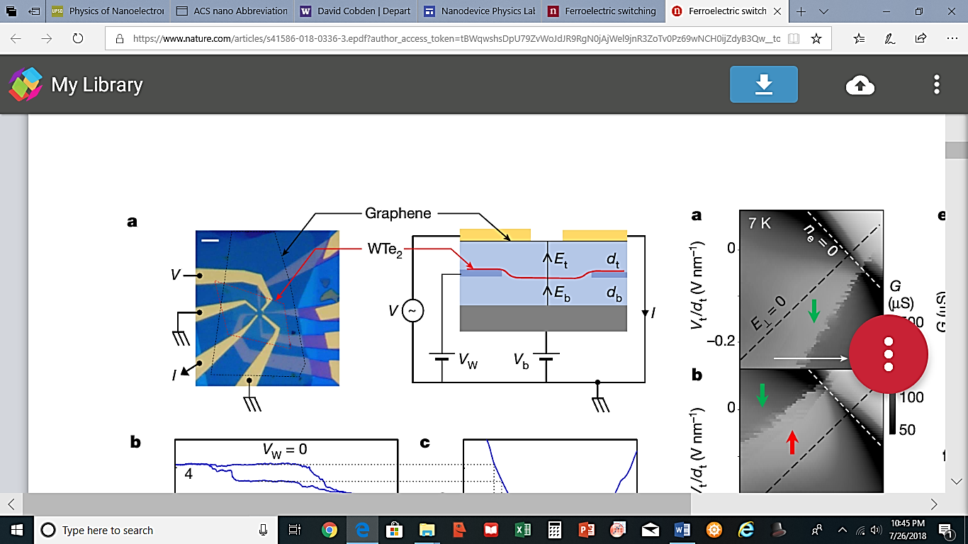Click the My Library title link

[96, 85]
